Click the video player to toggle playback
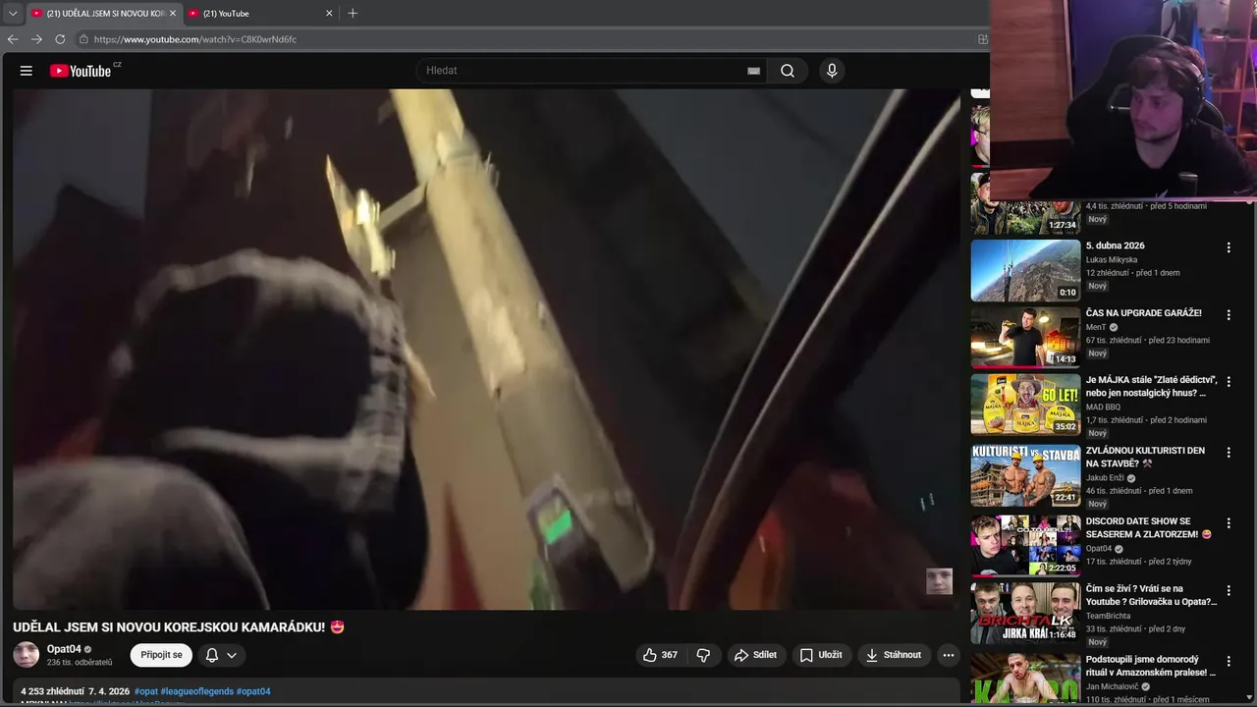 pyautogui.click(x=486, y=349)
